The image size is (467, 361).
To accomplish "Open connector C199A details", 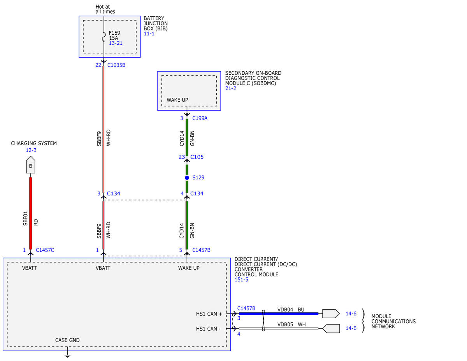I will coord(200,118).
